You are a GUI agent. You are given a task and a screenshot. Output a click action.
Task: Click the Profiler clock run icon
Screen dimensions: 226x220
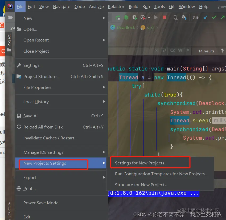pos(143,18)
